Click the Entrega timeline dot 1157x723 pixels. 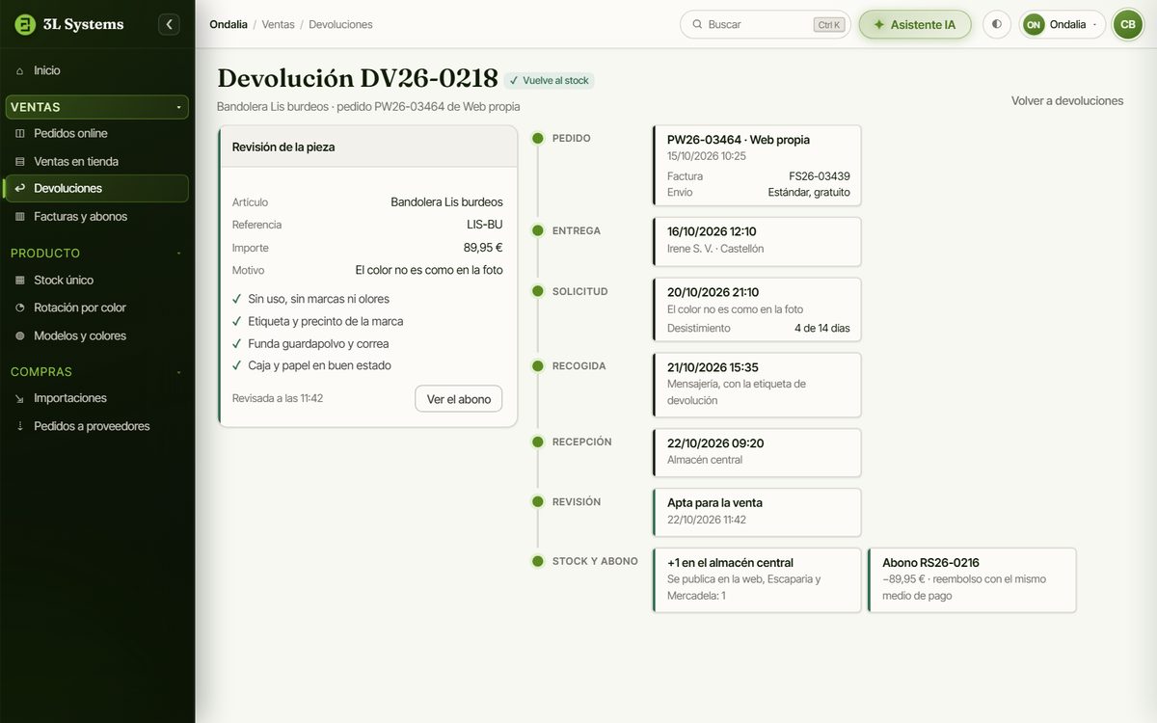[x=538, y=230]
